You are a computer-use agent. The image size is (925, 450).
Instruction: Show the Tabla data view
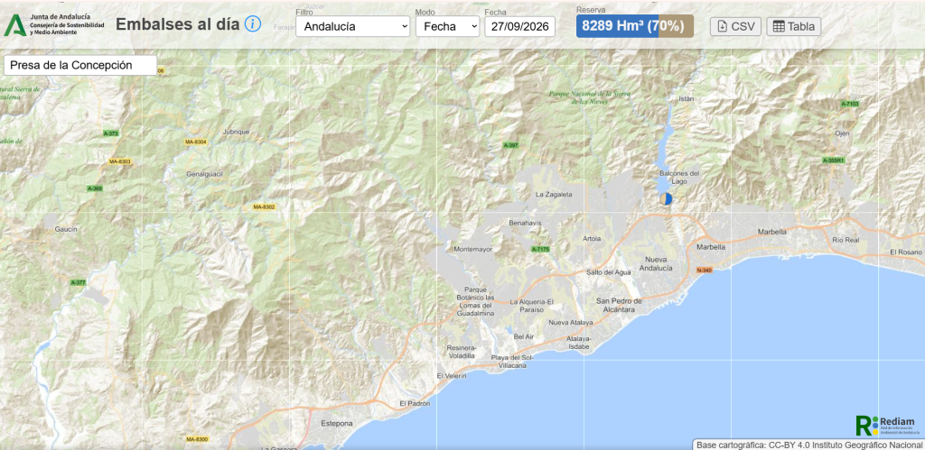[x=793, y=26]
